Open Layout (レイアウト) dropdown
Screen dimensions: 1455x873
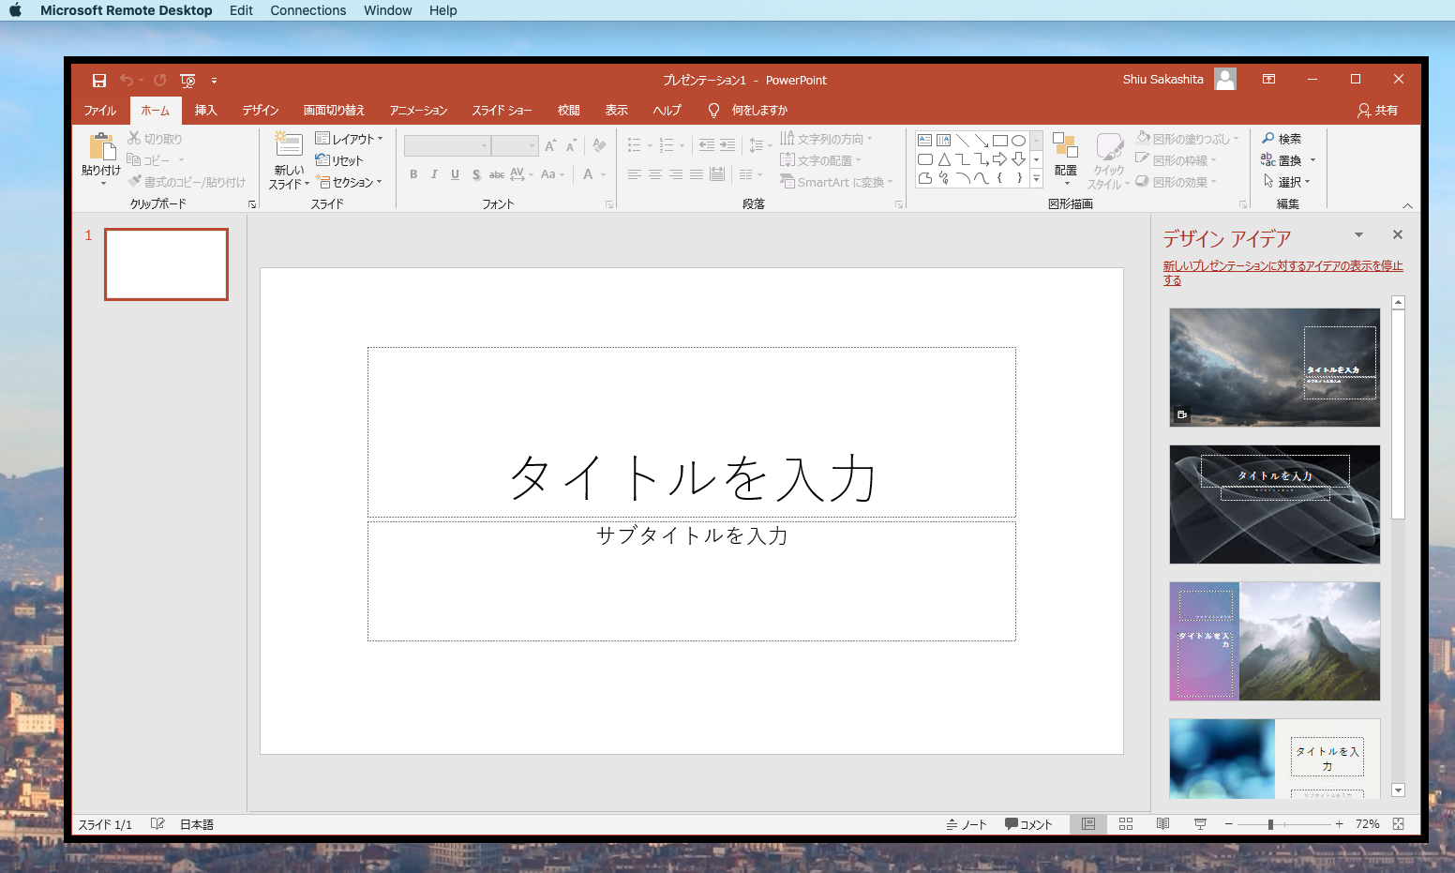[350, 139]
